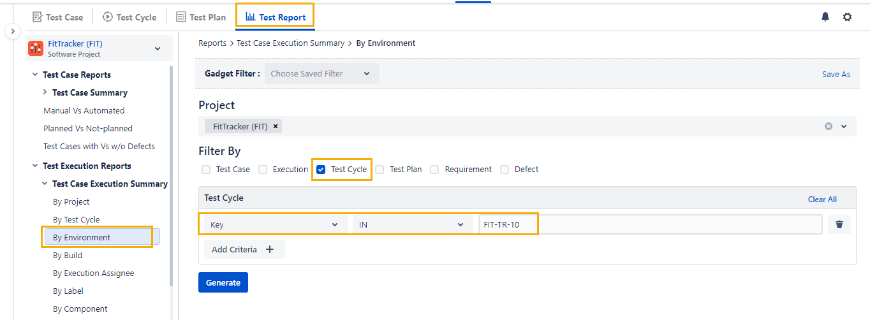Screen dimensions: 870x320
Task: Open the FitTracker project switcher chevron
Action: [158, 48]
